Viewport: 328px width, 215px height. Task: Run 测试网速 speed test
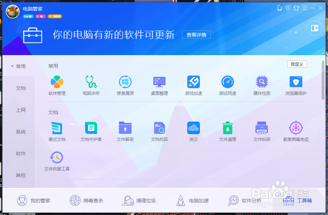(x=228, y=85)
